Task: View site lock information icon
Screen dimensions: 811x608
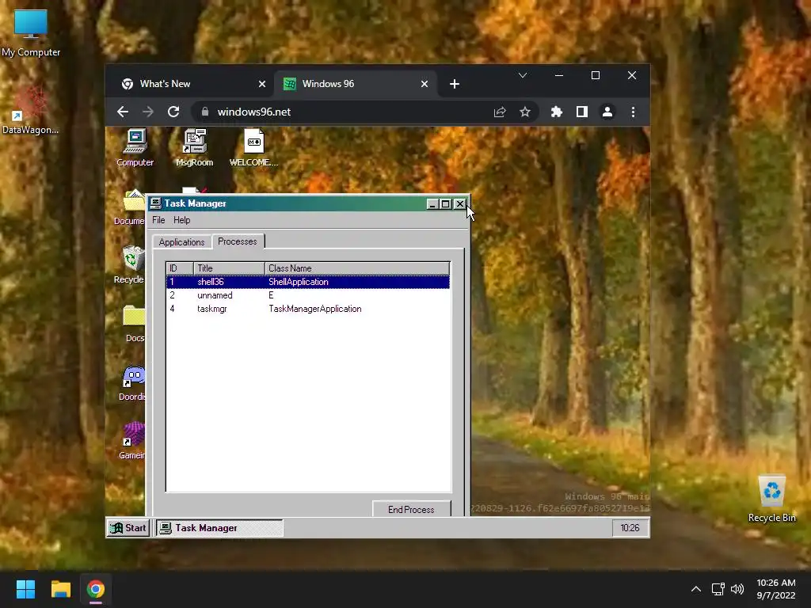Action: click(x=205, y=112)
